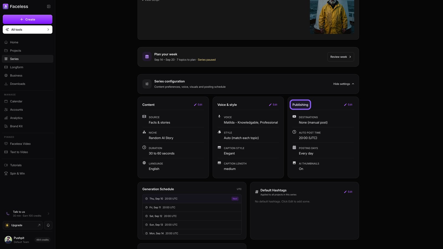Collapse the sidebar panel icon

pyautogui.click(x=49, y=6)
